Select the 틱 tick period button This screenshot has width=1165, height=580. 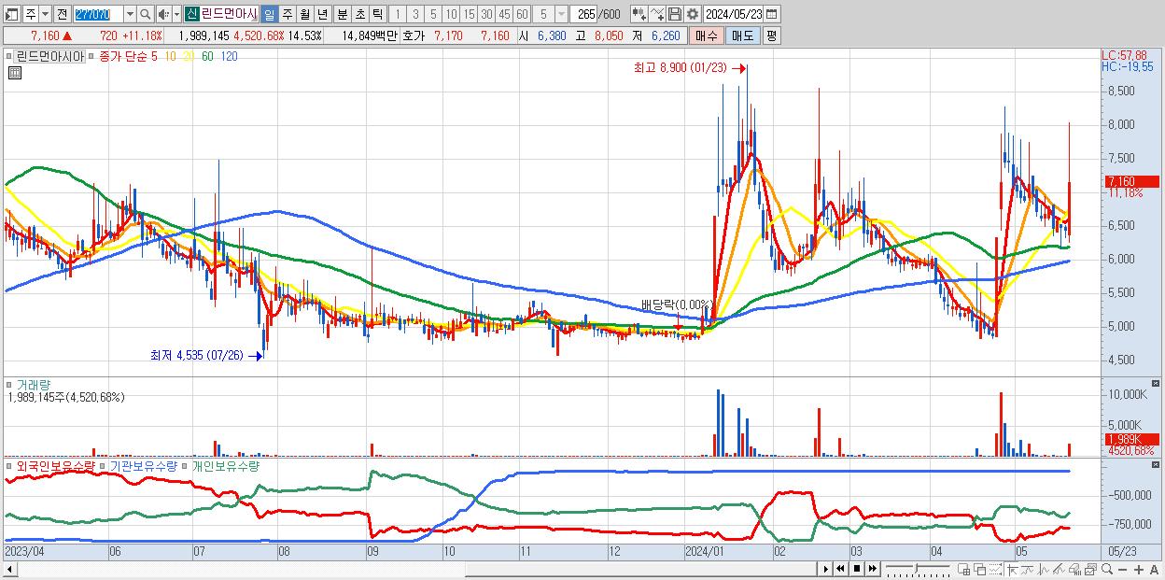pyautogui.click(x=377, y=14)
